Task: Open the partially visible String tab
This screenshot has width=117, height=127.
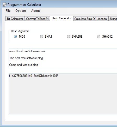Action: tap(113, 19)
